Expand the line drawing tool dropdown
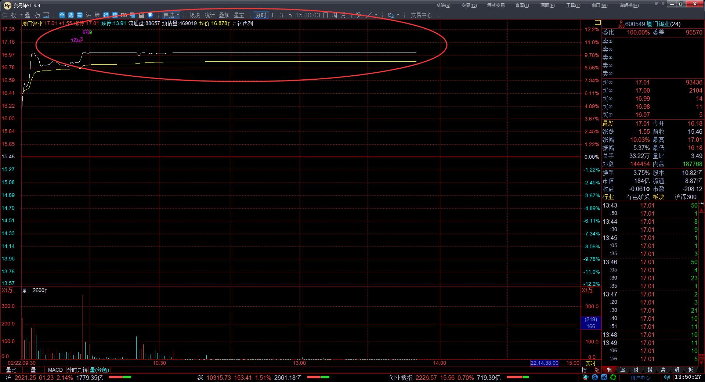This screenshot has width=705, height=382. (377, 15)
